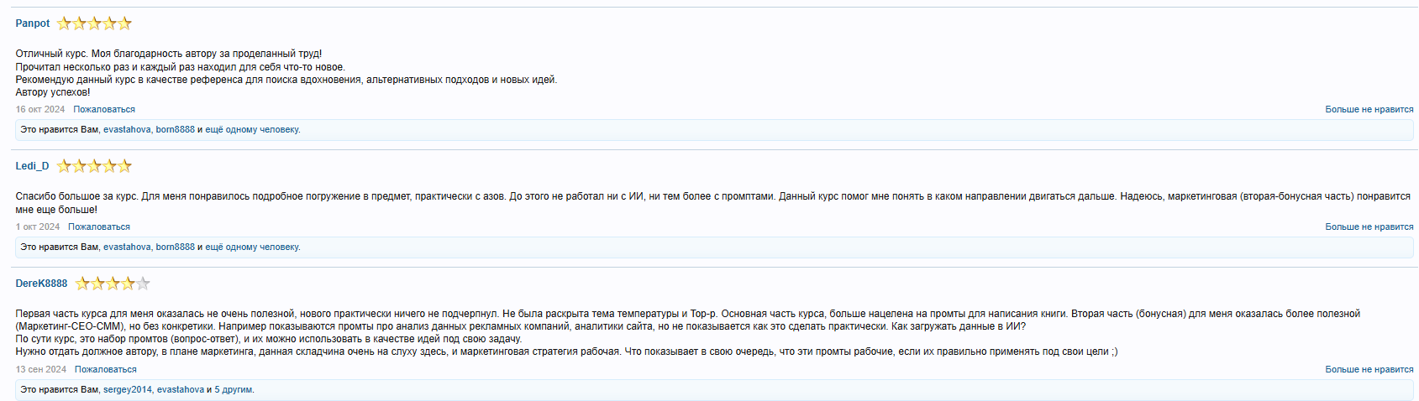Open Panpot's user profile
The height and width of the screenshot is (401, 1419).
click(33, 23)
